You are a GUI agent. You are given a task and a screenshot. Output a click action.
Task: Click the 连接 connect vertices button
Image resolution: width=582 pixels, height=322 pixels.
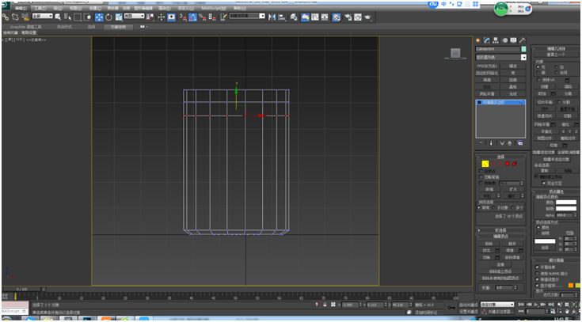pyautogui.click(x=500, y=264)
